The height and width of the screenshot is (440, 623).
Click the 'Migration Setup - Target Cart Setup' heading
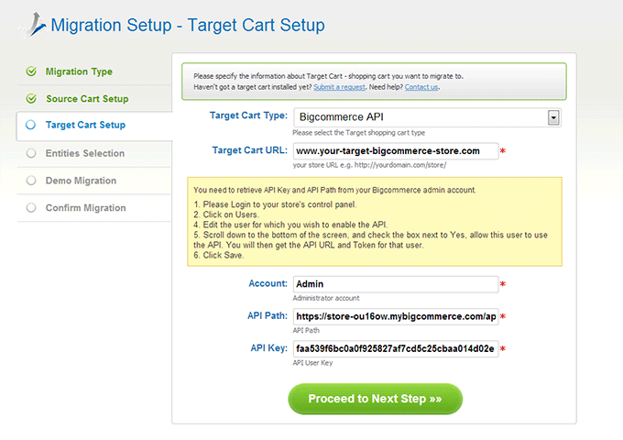[x=188, y=25]
